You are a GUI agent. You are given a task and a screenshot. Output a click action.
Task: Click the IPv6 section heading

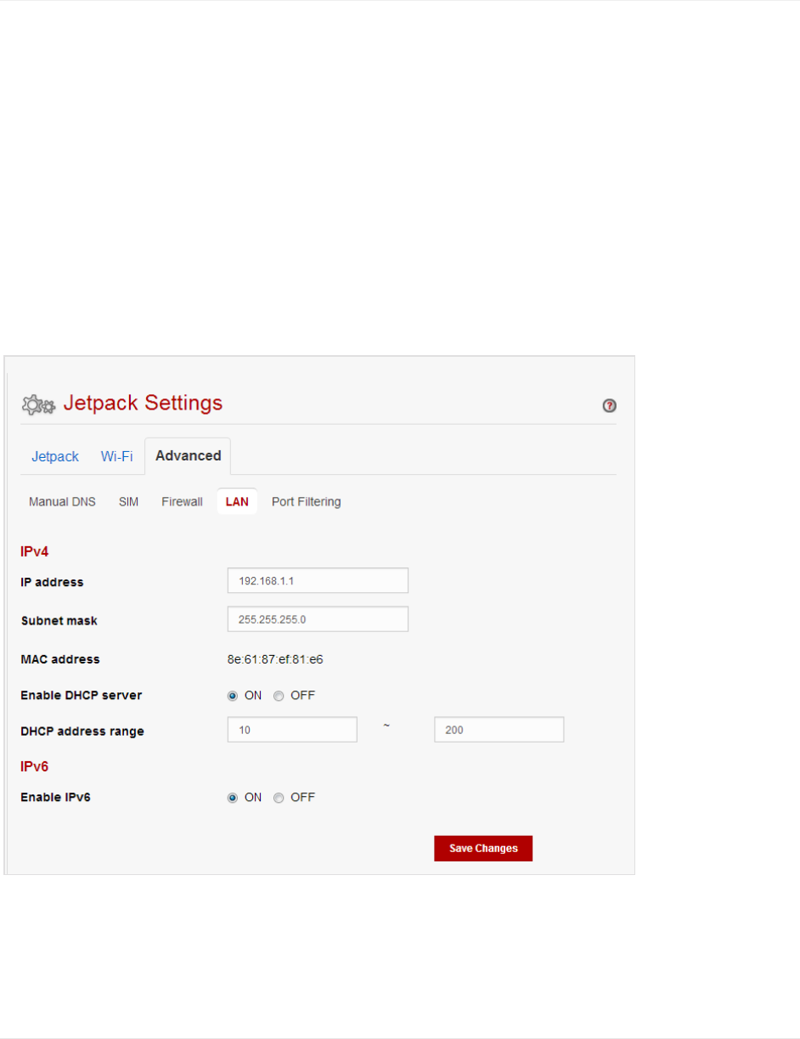pyautogui.click(x=35, y=766)
